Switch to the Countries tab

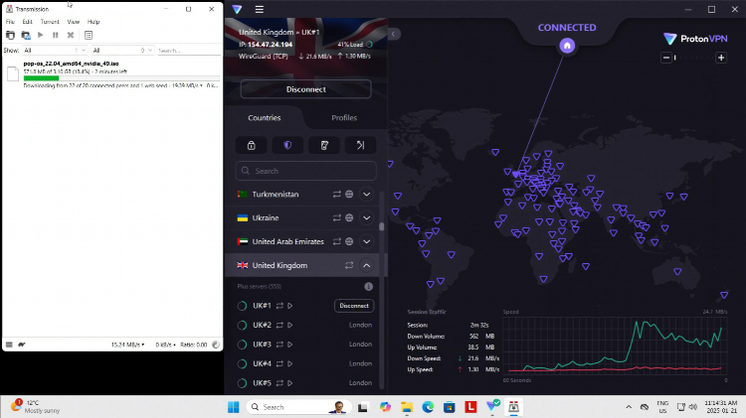tap(264, 118)
